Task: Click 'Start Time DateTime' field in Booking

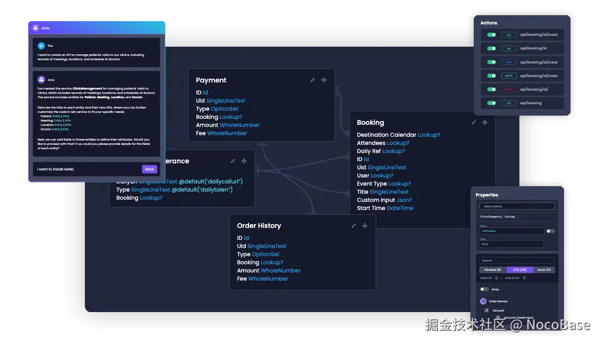Action: click(385, 208)
